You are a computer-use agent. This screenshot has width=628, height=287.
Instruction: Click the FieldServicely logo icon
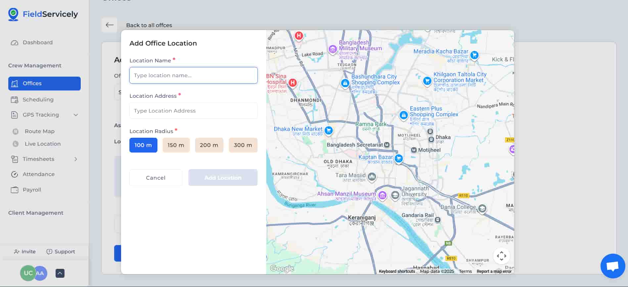click(13, 15)
